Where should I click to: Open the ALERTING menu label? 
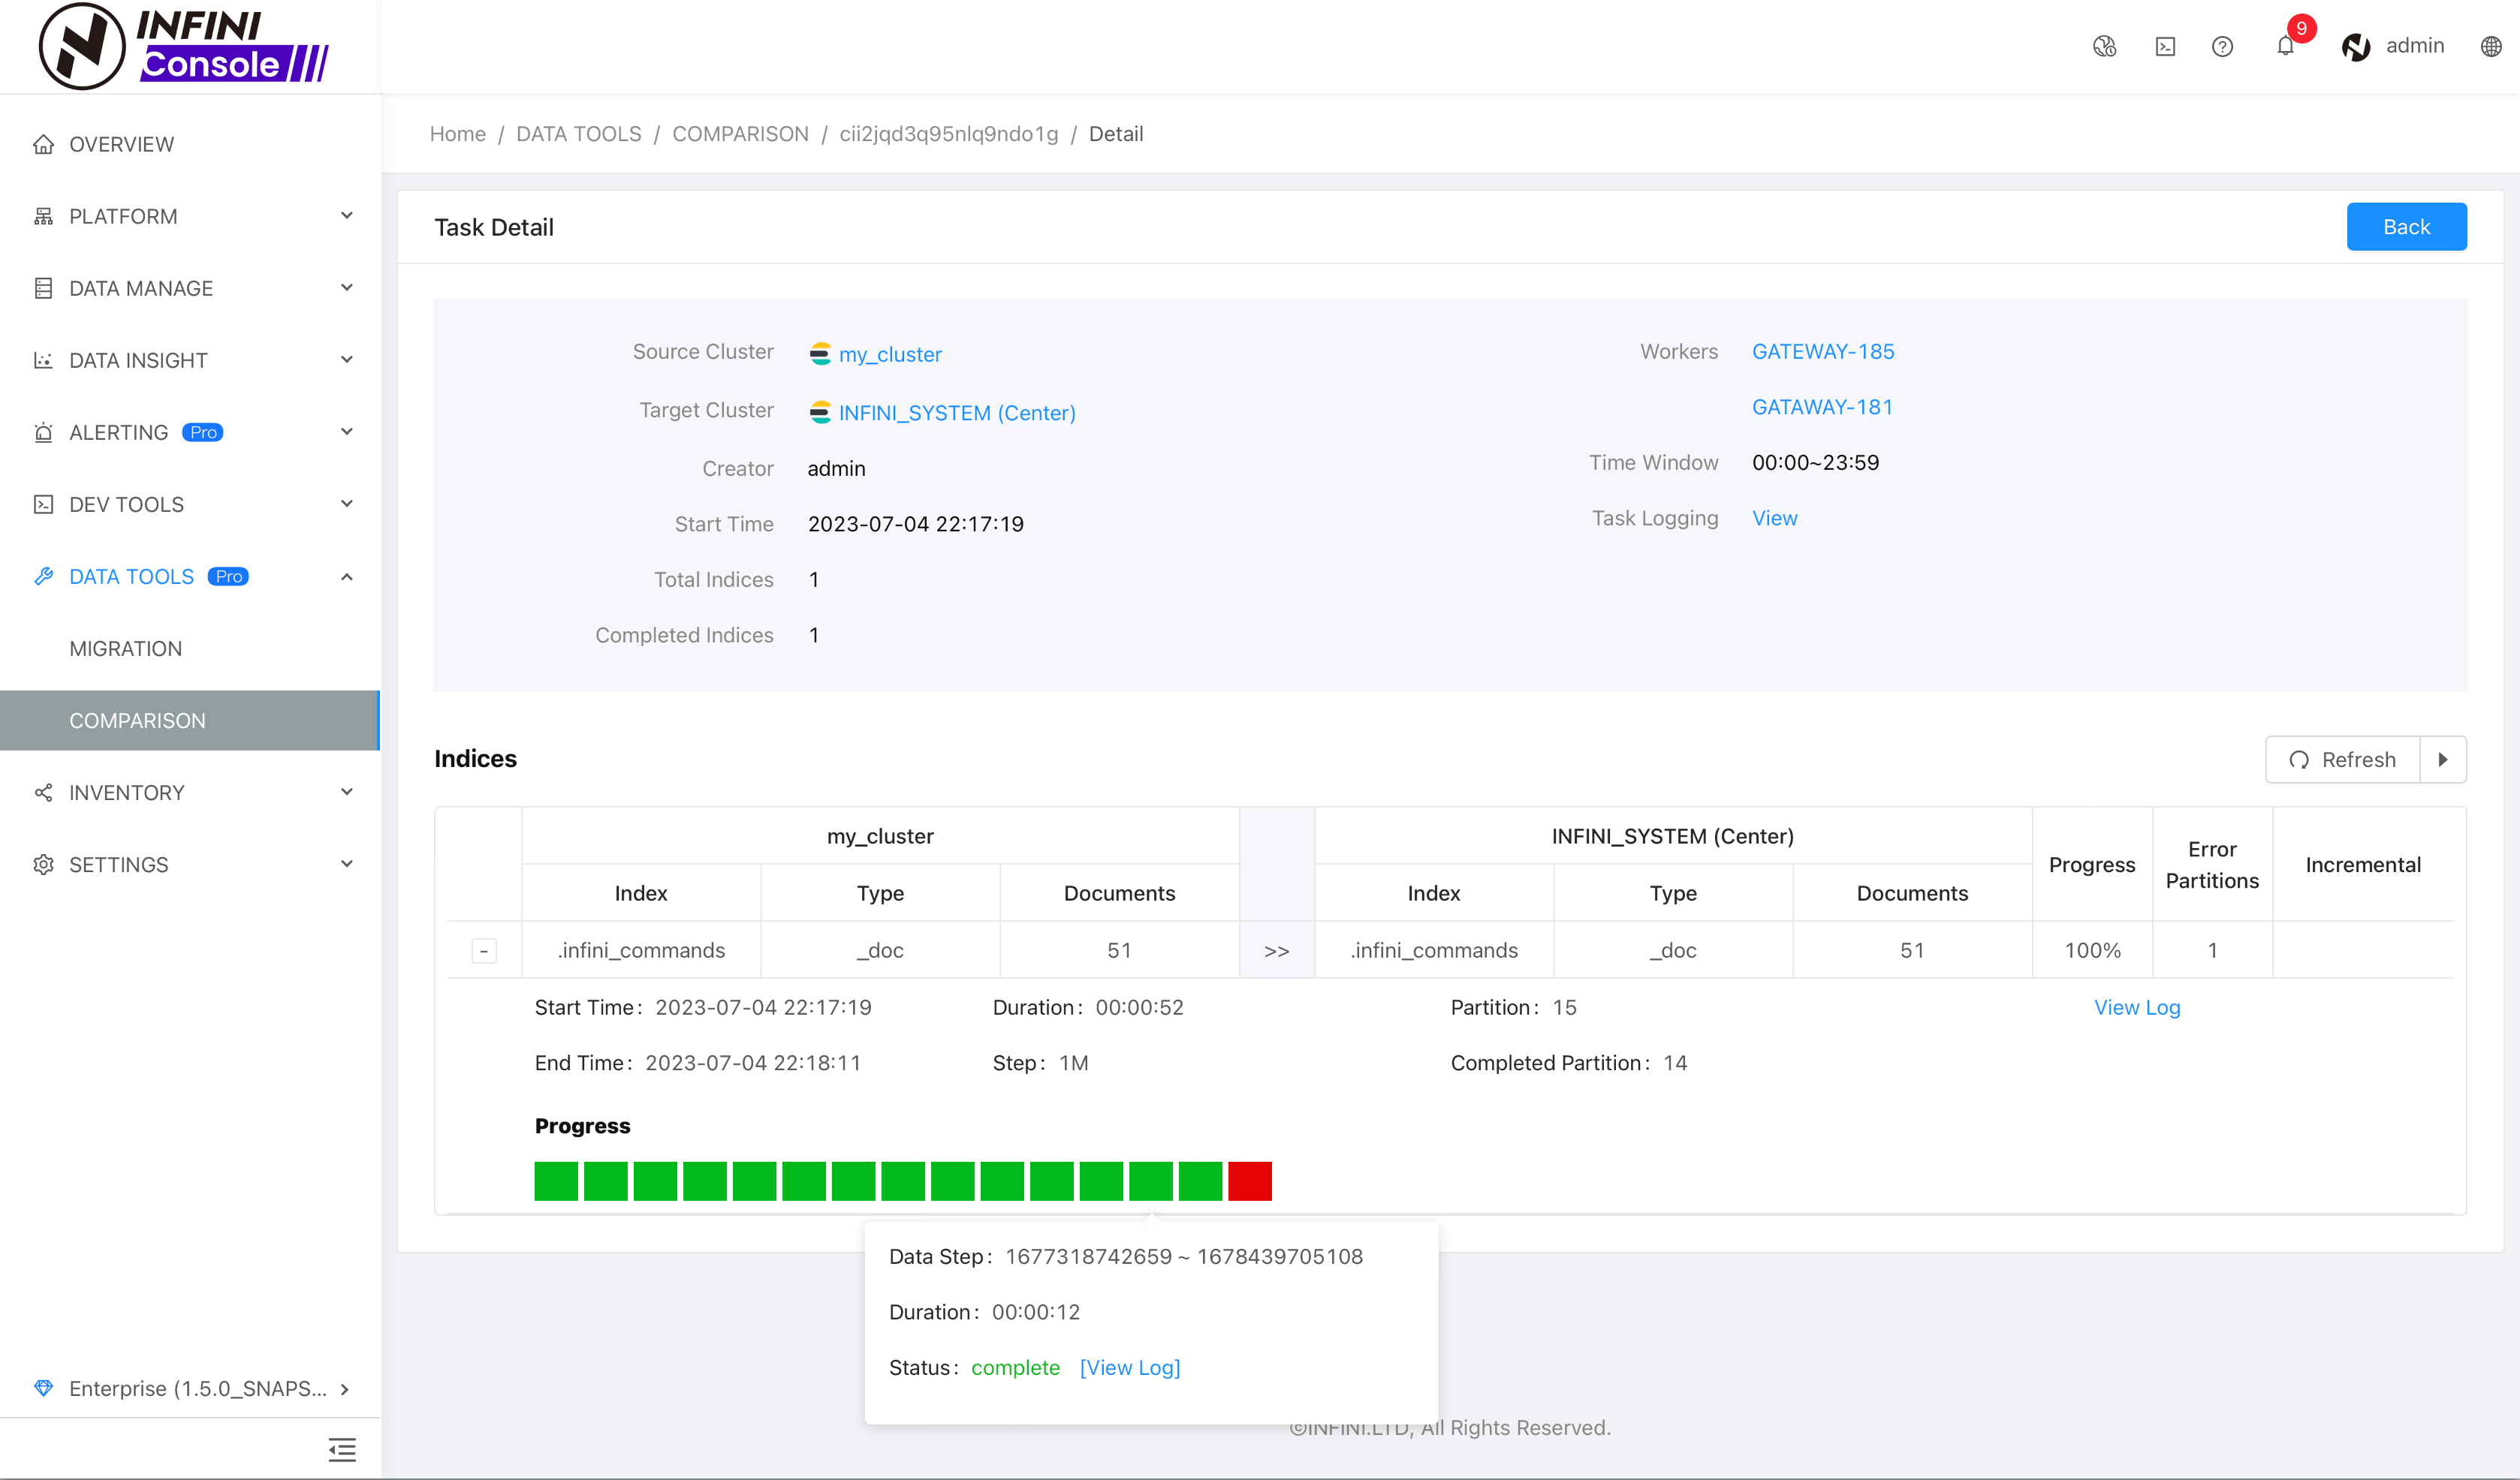(118, 432)
